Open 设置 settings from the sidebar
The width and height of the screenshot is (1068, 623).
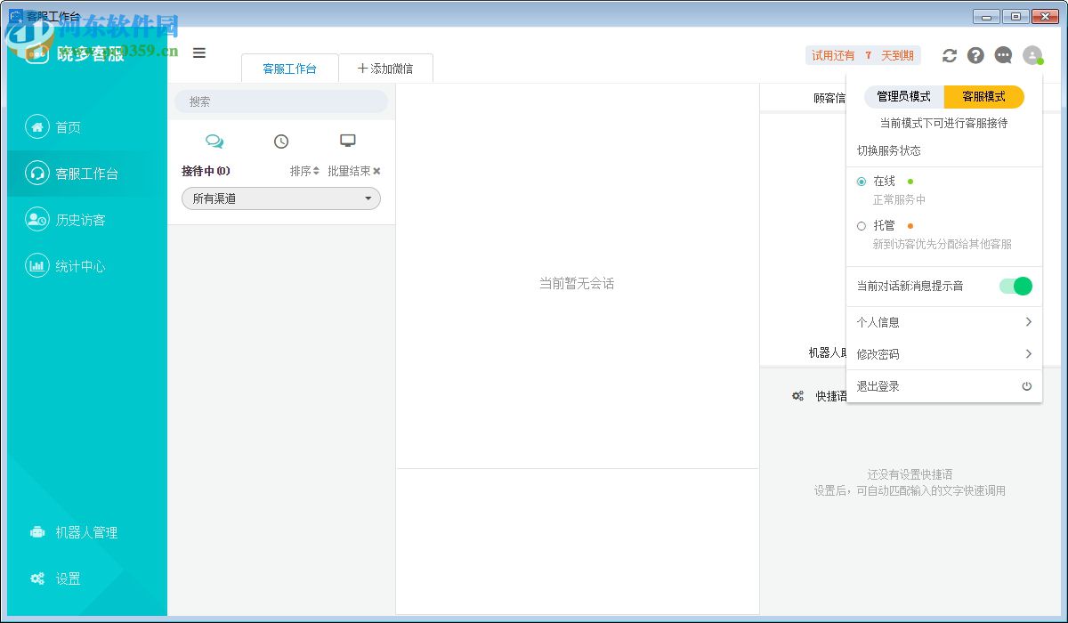click(x=66, y=578)
